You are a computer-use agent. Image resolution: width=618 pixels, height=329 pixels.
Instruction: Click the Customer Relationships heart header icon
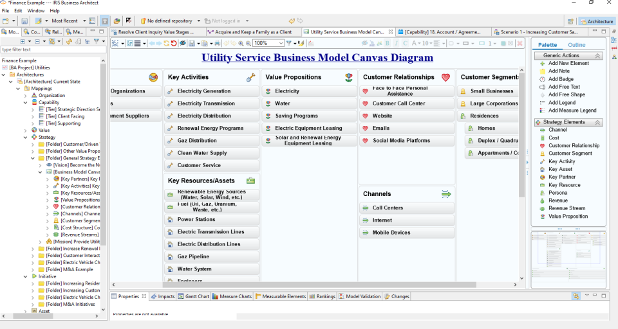pyautogui.click(x=445, y=78)
